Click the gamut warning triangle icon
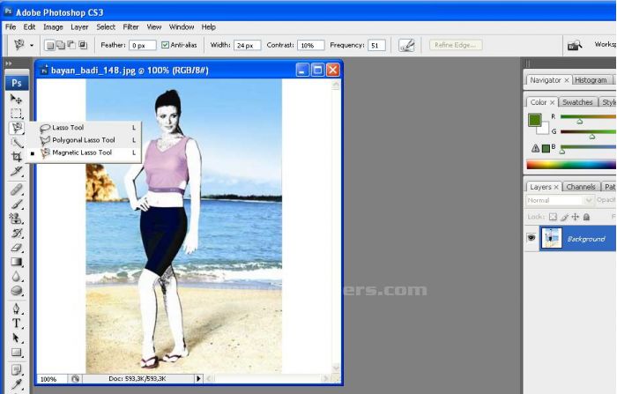The image size is (617, 394). pos(535,148)
